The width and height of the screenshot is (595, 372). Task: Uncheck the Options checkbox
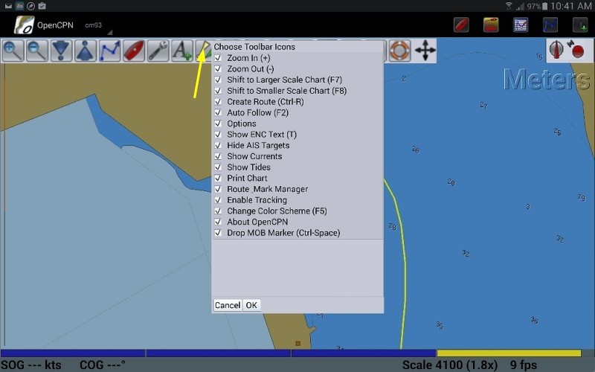pos(218,124)
